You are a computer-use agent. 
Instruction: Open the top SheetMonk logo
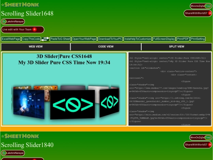[22, 5]
